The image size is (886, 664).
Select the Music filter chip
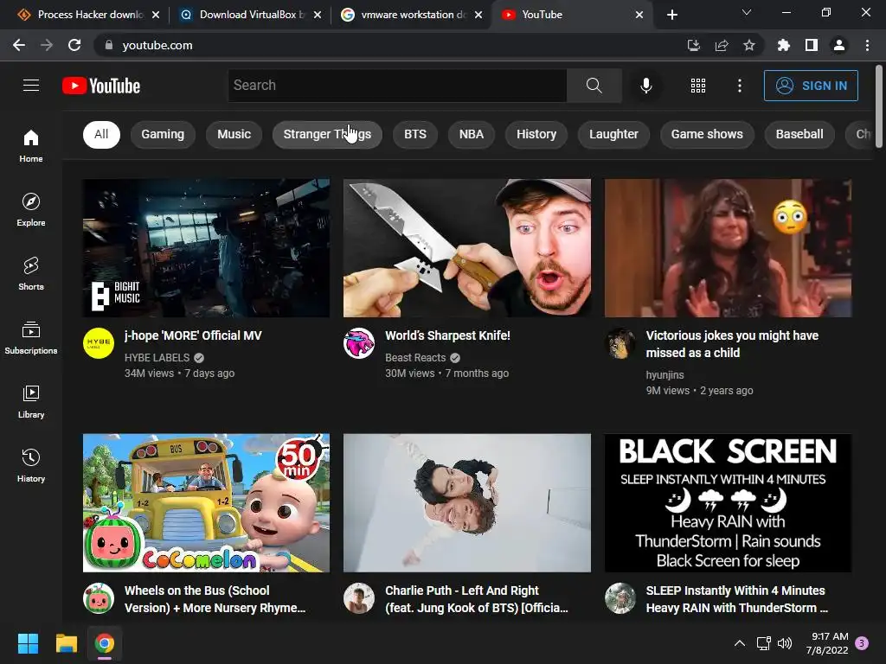pyautogui.click(x=234, y=134)
